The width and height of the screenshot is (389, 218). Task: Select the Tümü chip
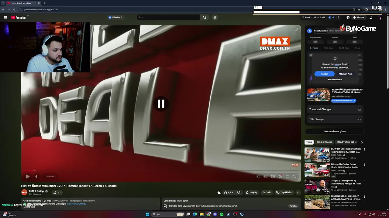(309, 142)
